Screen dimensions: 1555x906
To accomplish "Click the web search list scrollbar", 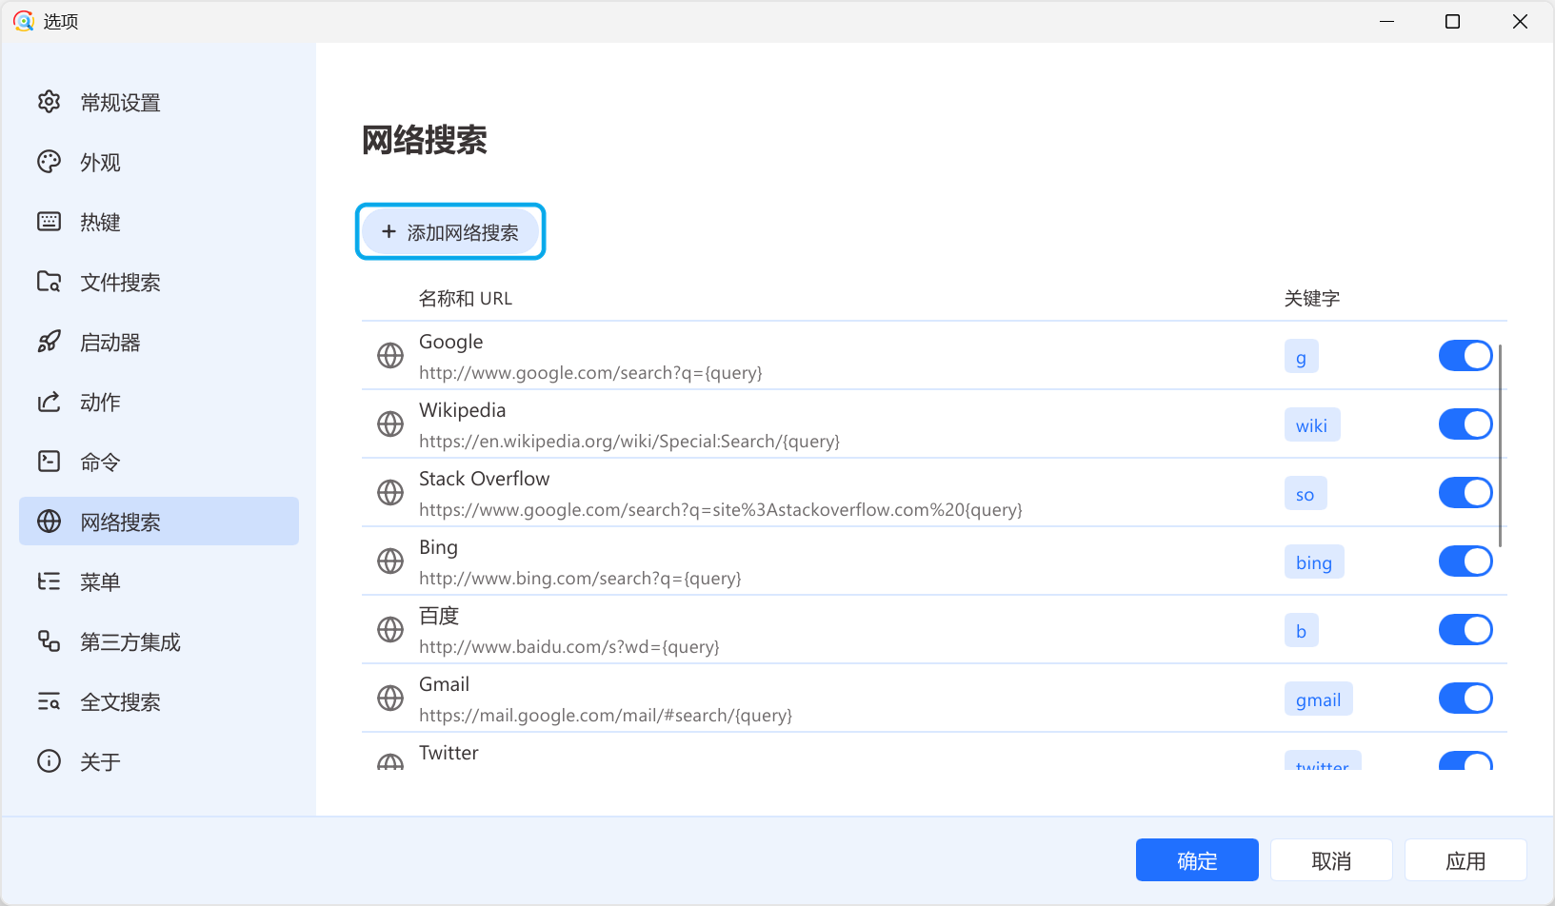I will [1501, 445].
